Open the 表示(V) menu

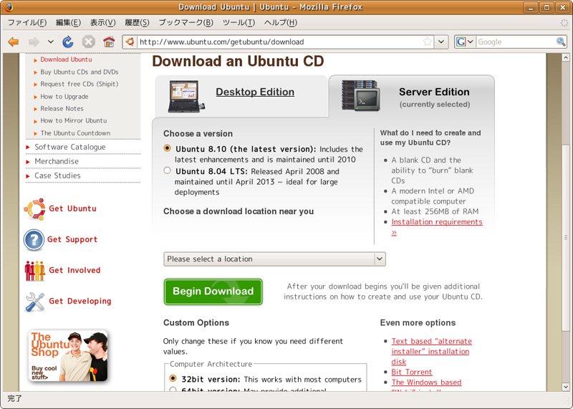point(102,22)
